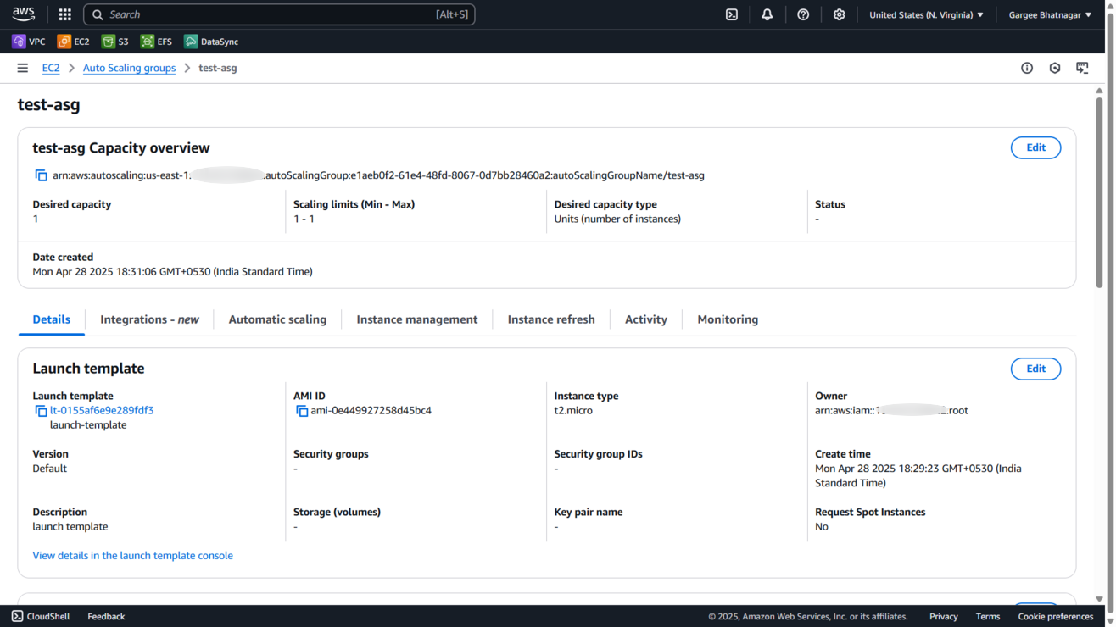The image size is (1116, 627).
Task: Switch to the Instance management tab
Action: pos(417,319)
